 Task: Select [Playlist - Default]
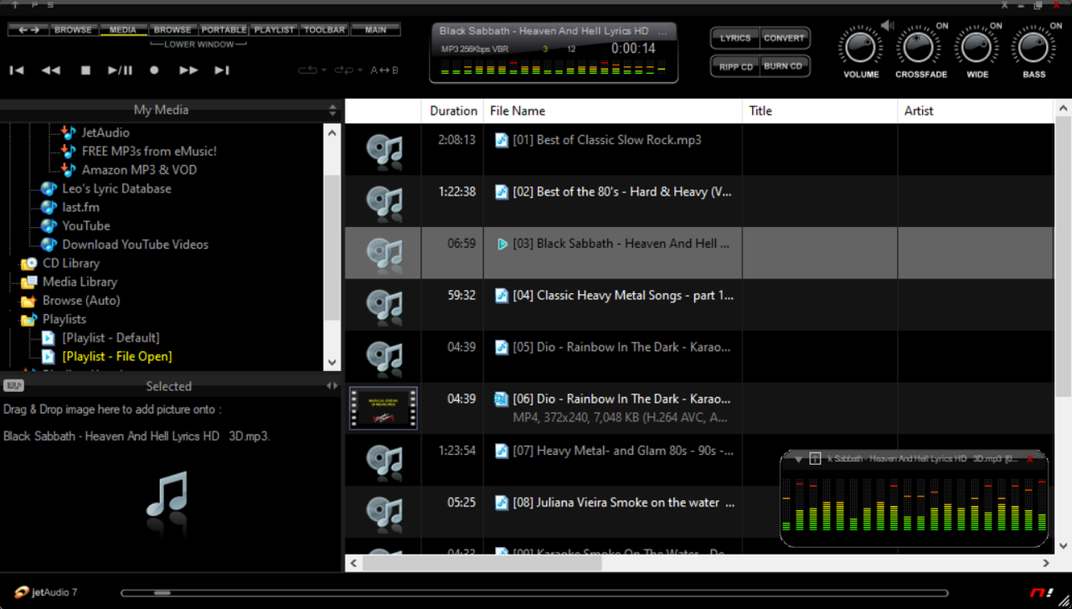coord(111,338)
